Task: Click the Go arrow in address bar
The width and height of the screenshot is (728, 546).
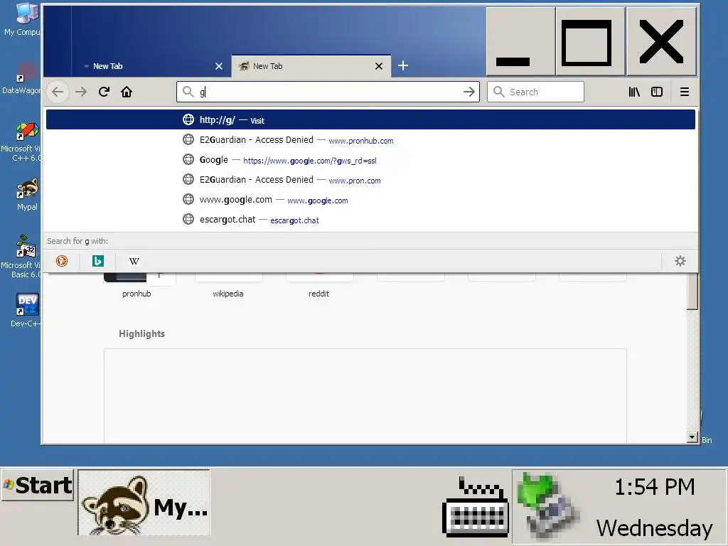Action: point(469,92)
